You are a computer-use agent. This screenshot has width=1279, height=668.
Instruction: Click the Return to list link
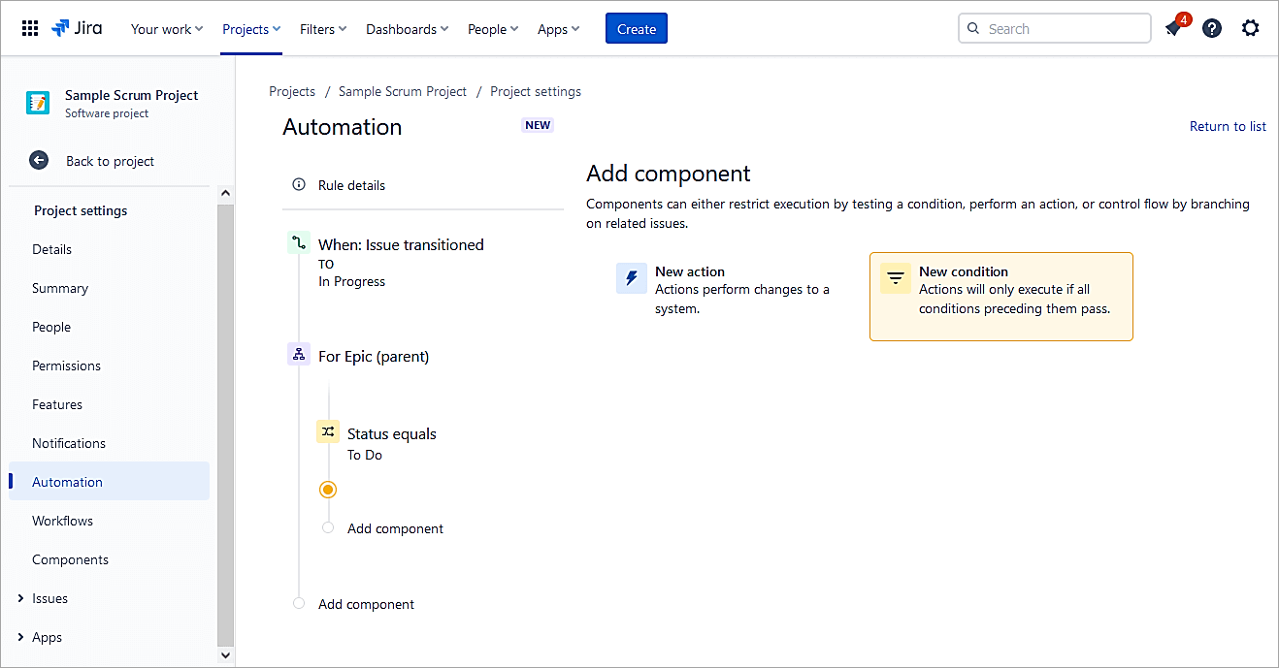1228,126
